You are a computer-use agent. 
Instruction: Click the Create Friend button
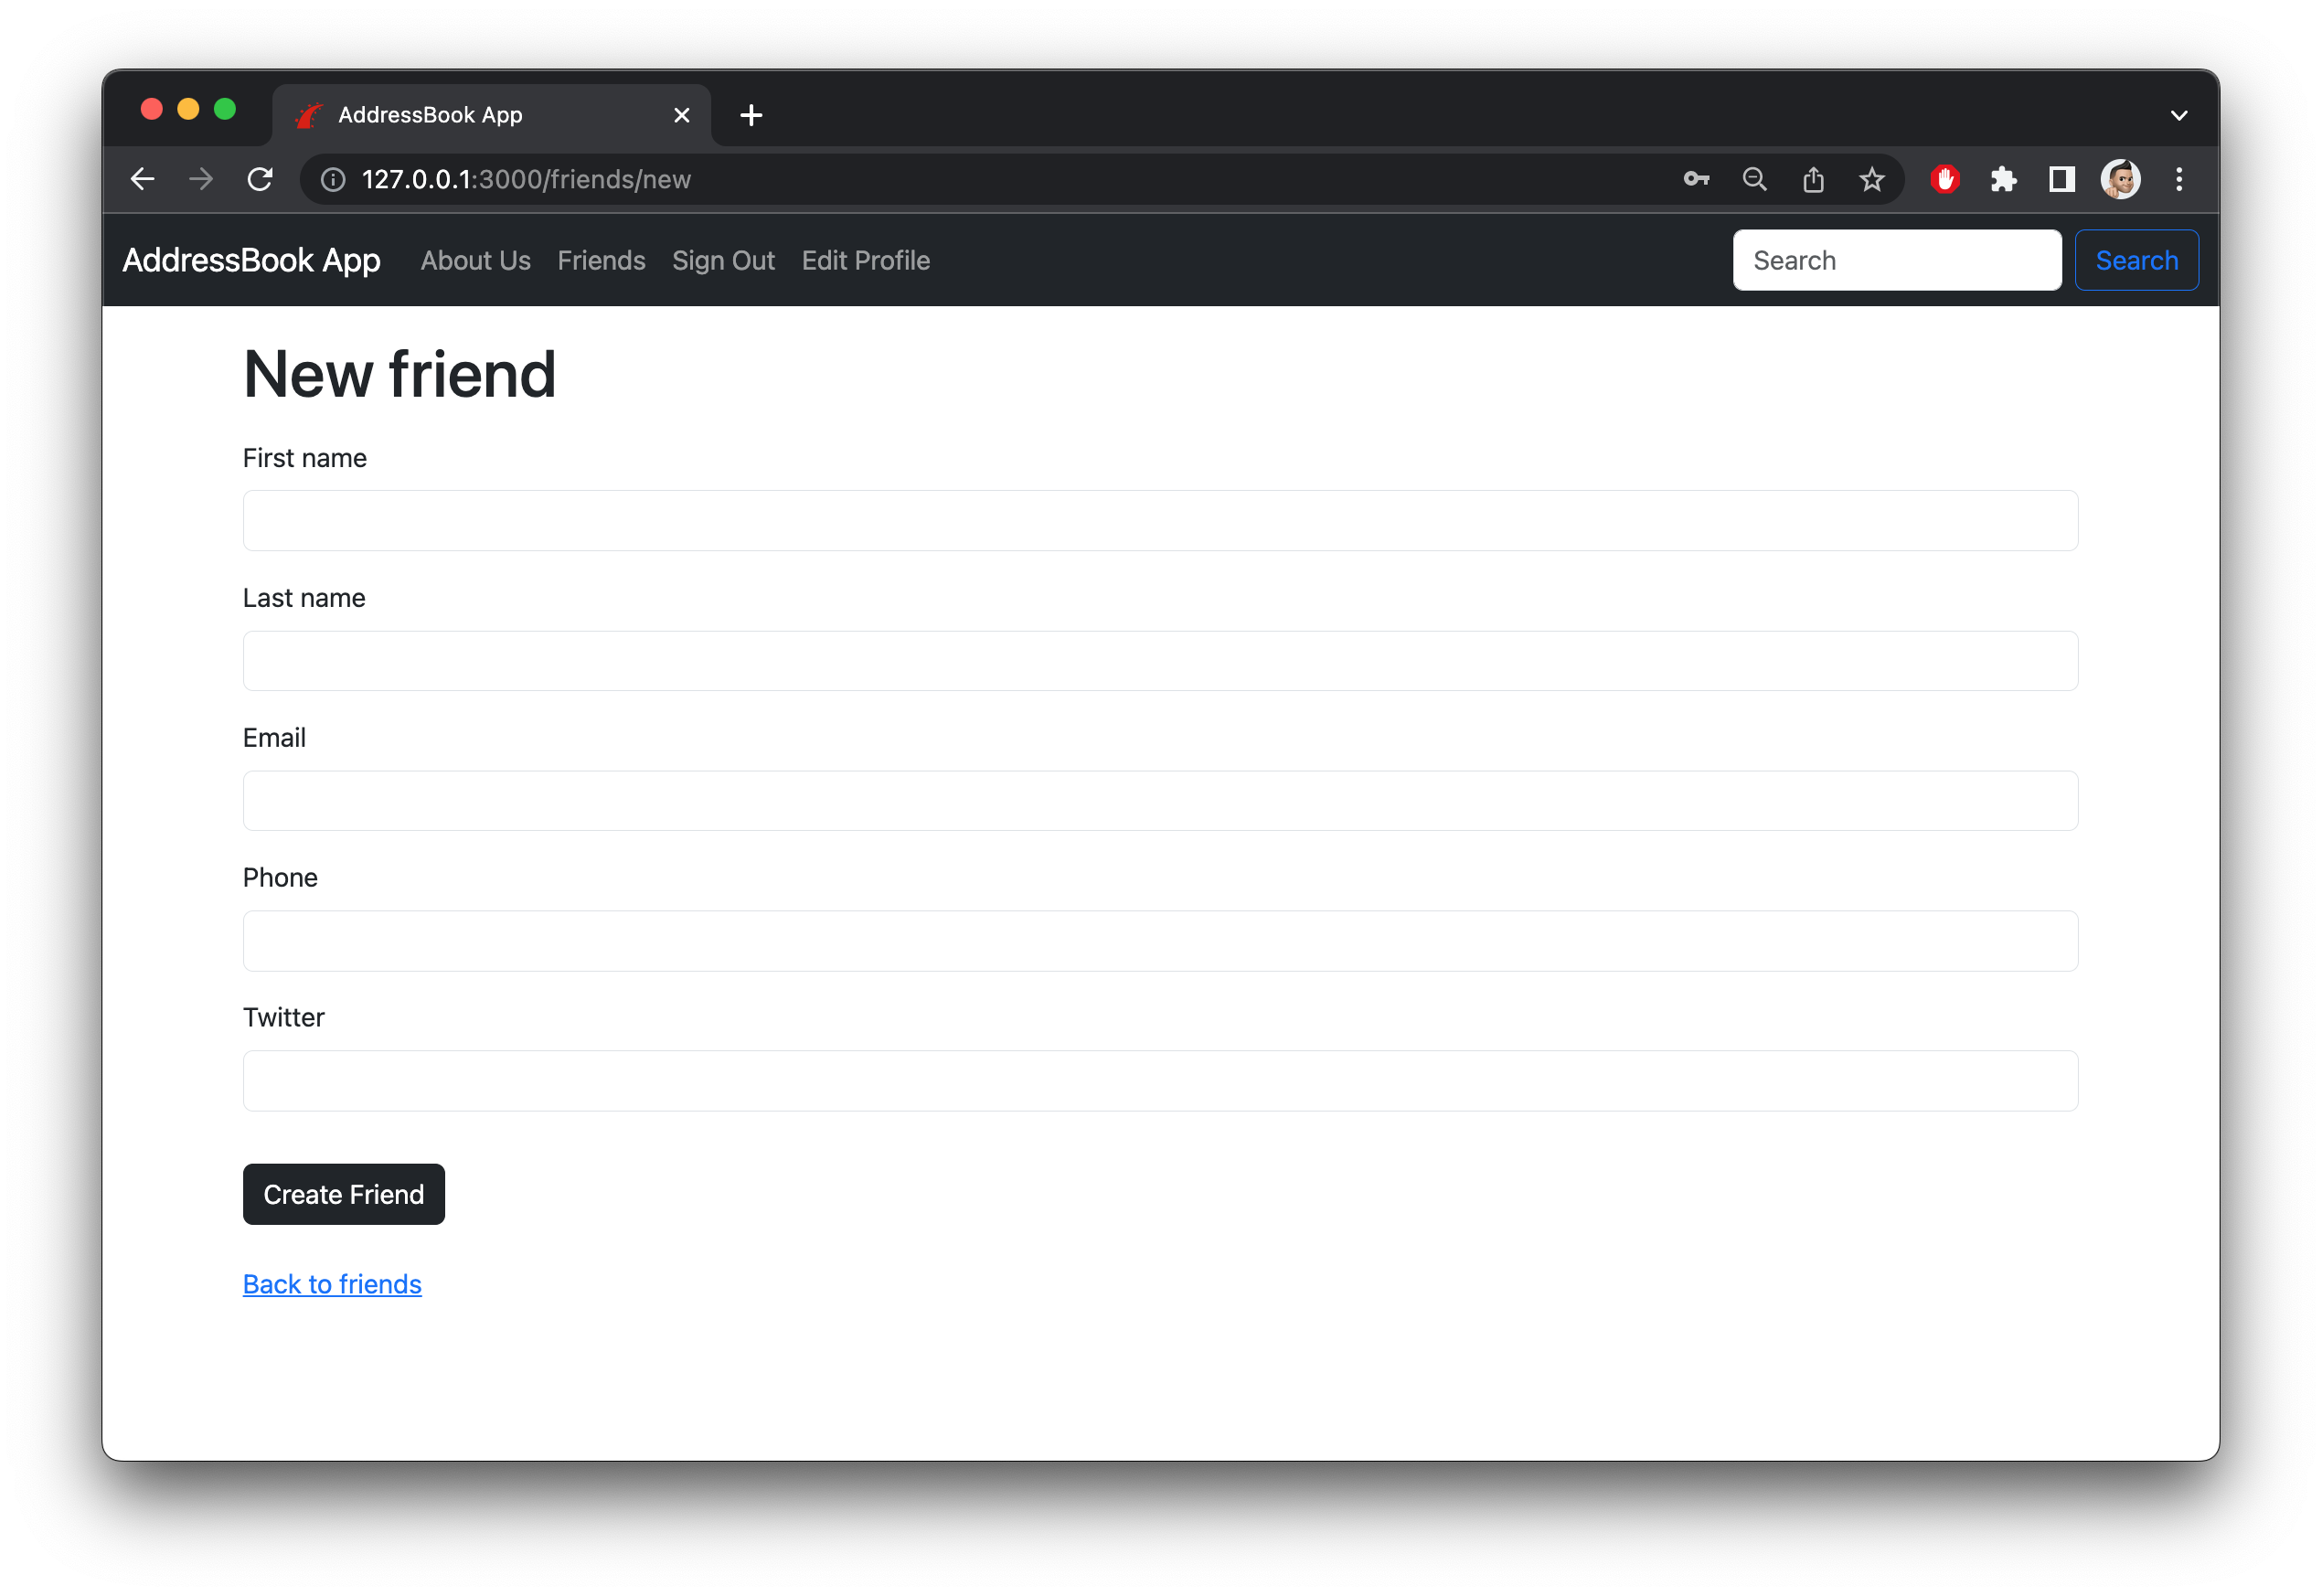[344, 1194]
